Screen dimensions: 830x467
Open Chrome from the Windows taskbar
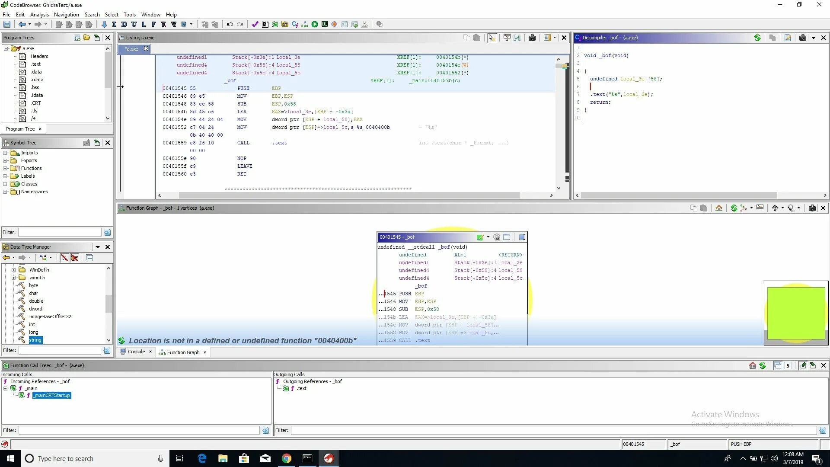(286, 458)
